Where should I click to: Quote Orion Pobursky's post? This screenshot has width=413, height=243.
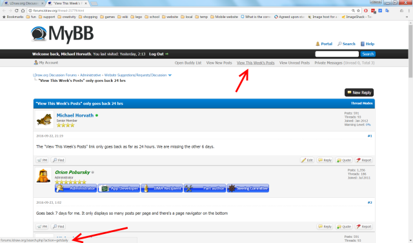(x=344, y=226)
